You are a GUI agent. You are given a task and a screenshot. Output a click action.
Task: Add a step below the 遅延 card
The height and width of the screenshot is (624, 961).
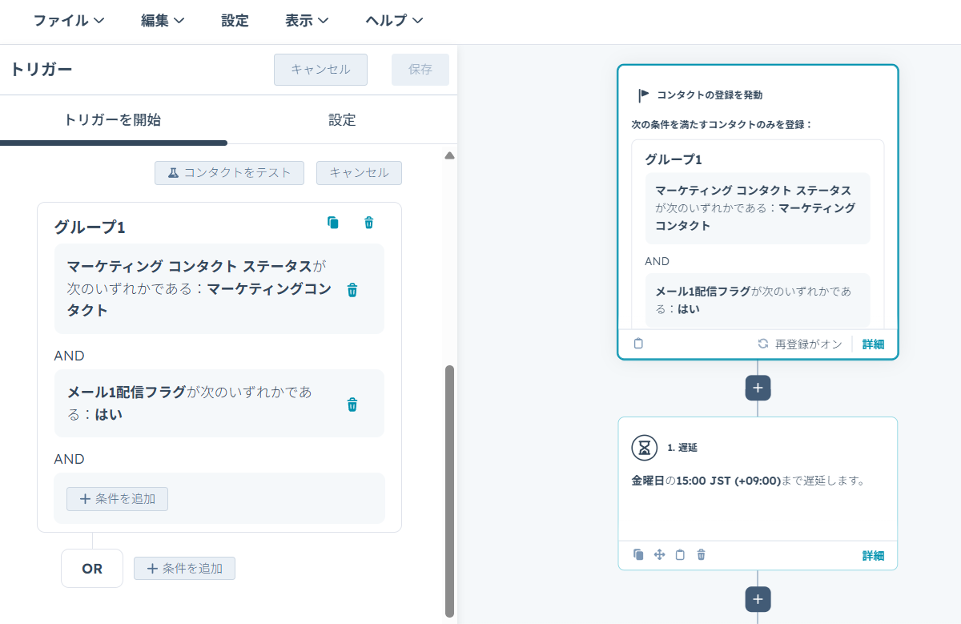point(758,599)
